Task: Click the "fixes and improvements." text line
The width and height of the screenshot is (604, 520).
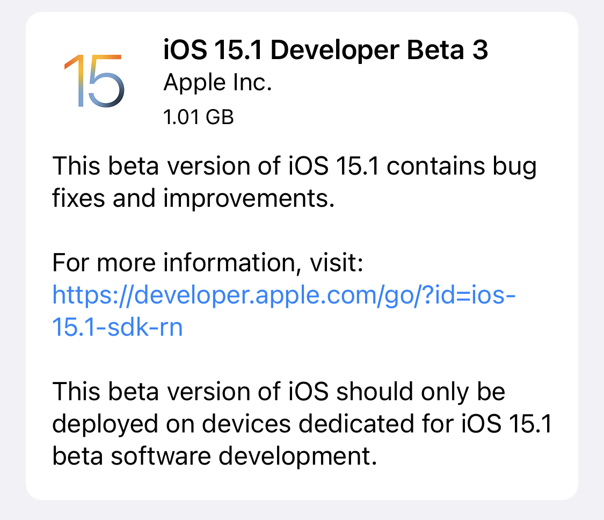Action: [x=194, y=198]
